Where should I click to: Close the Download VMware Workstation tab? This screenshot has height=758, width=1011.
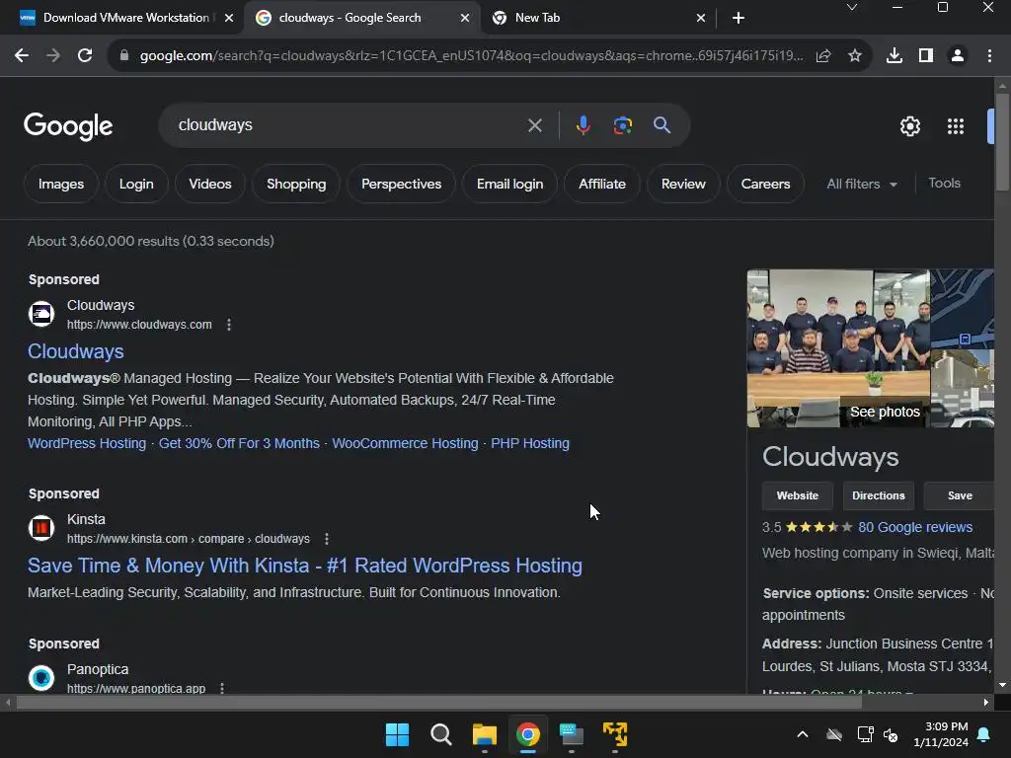pyautogui.click(x=228, y=18)
